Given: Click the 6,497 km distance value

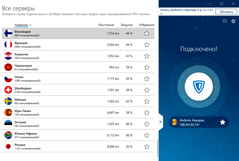Looking at the screenshot, I should pyautogui.click(x=113, y=113).
